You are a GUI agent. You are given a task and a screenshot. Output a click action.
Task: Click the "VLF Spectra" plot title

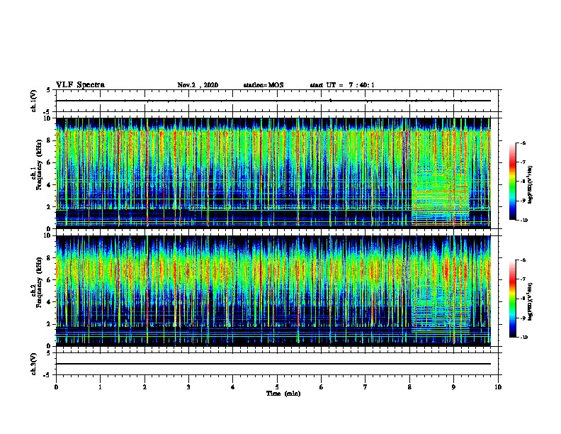point(80,85)
